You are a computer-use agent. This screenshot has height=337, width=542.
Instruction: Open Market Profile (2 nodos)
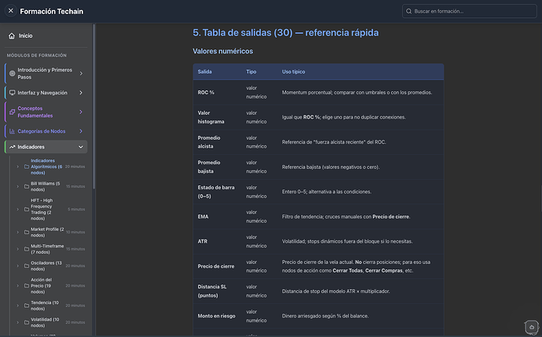click(x=47, y=233)
